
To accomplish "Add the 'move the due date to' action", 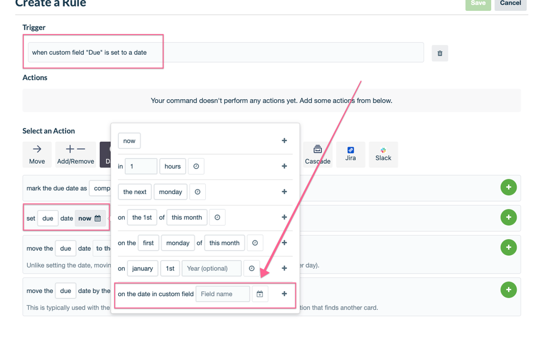I will click(x=509, y=248).
